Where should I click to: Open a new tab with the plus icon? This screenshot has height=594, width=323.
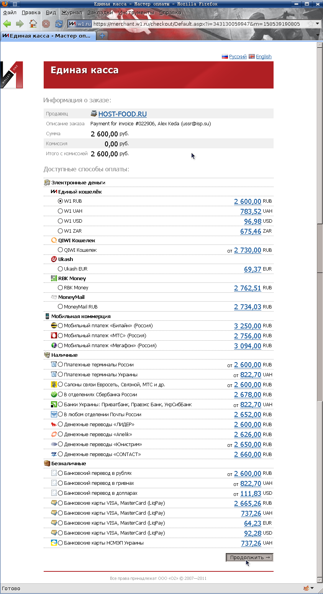102,36
